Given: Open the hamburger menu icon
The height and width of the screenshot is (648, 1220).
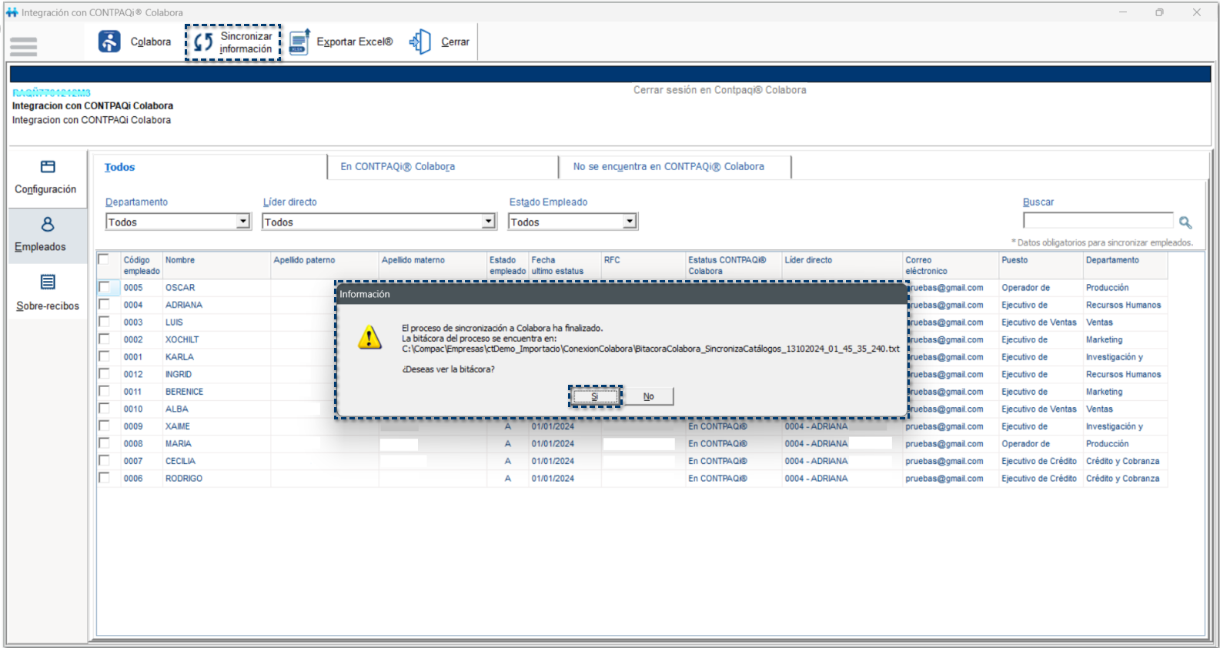Looking at the screenshot, I should click(23, 47).
